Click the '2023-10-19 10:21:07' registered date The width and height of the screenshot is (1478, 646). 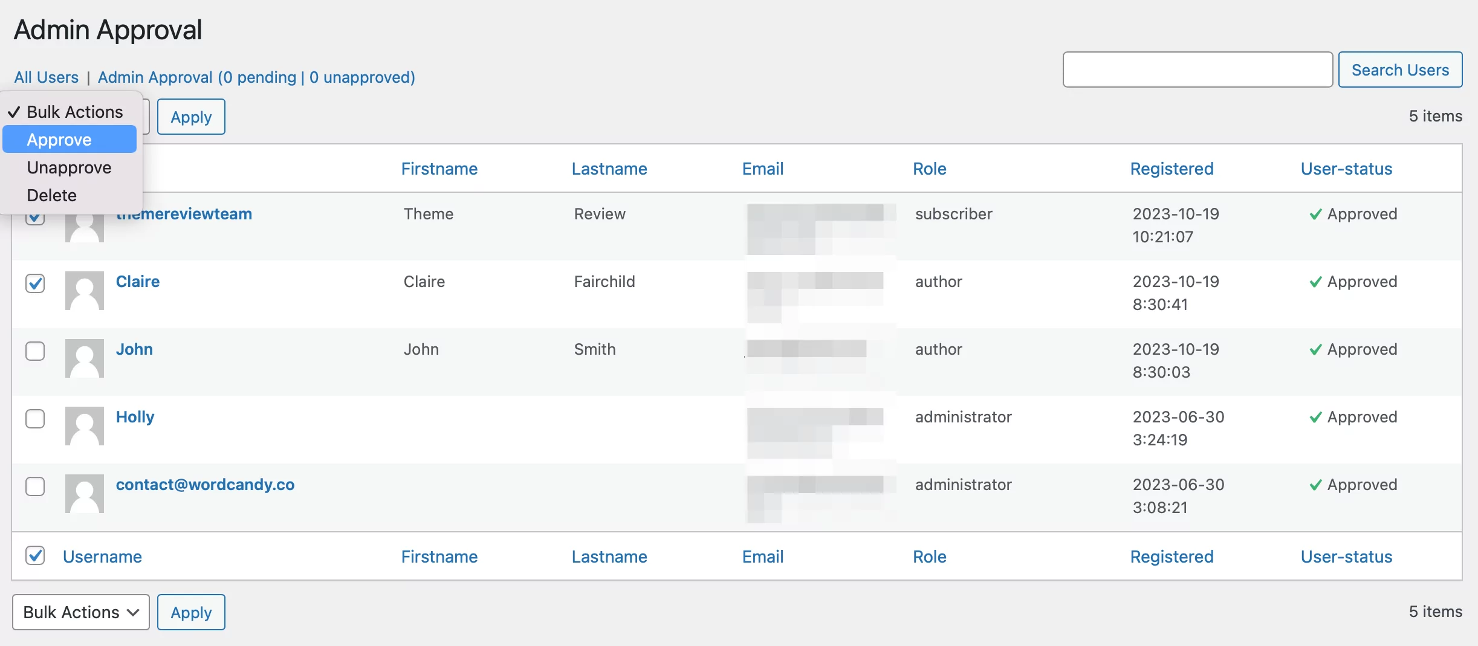pos(1176,225)
